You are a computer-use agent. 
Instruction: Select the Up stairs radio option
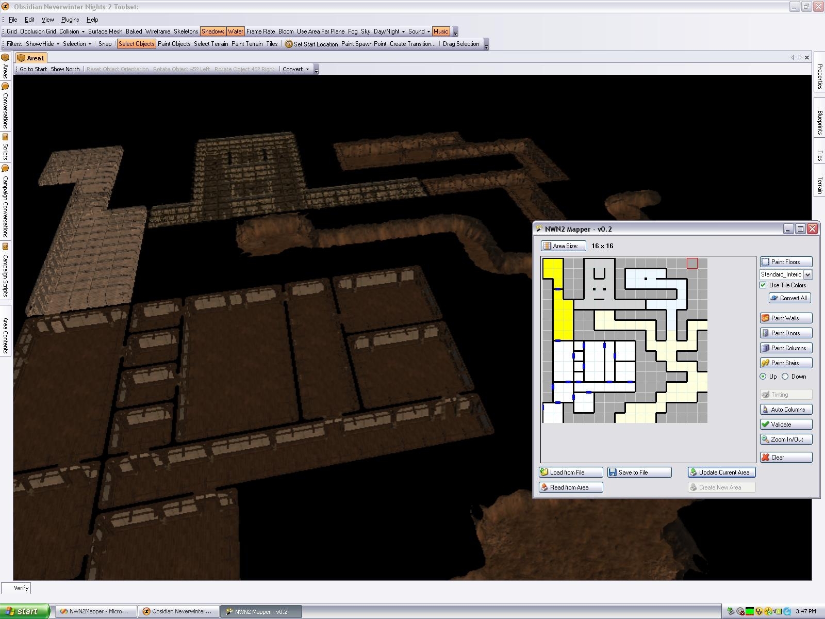(x=763, y=377)
